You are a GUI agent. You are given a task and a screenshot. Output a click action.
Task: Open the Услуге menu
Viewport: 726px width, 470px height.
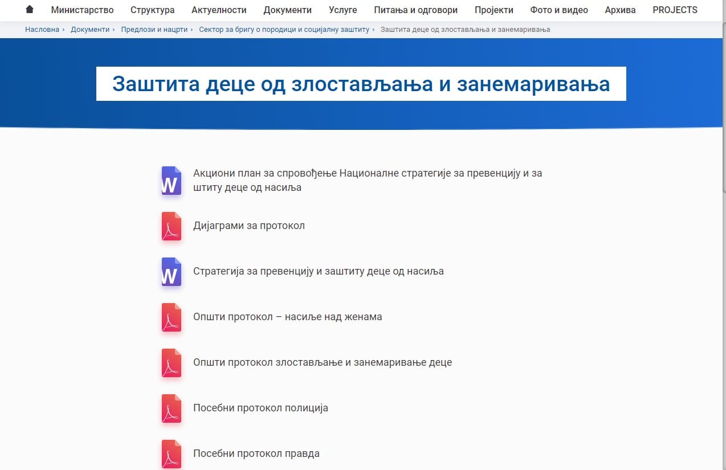coord(342,10)
